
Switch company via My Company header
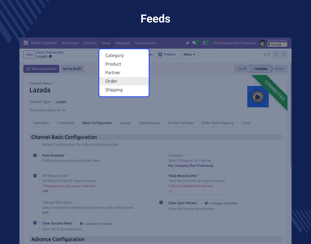[x=234, y=43]
